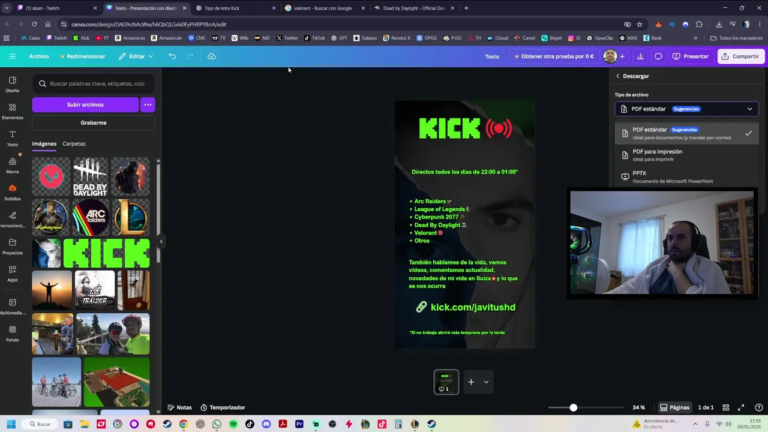Open Spotify from the Windows taskbar

pos(233,424)
